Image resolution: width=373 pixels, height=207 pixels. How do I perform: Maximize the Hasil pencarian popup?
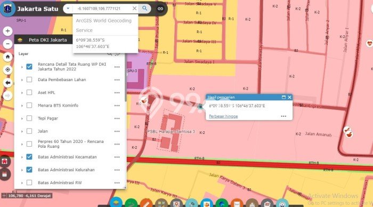point(283,97)
